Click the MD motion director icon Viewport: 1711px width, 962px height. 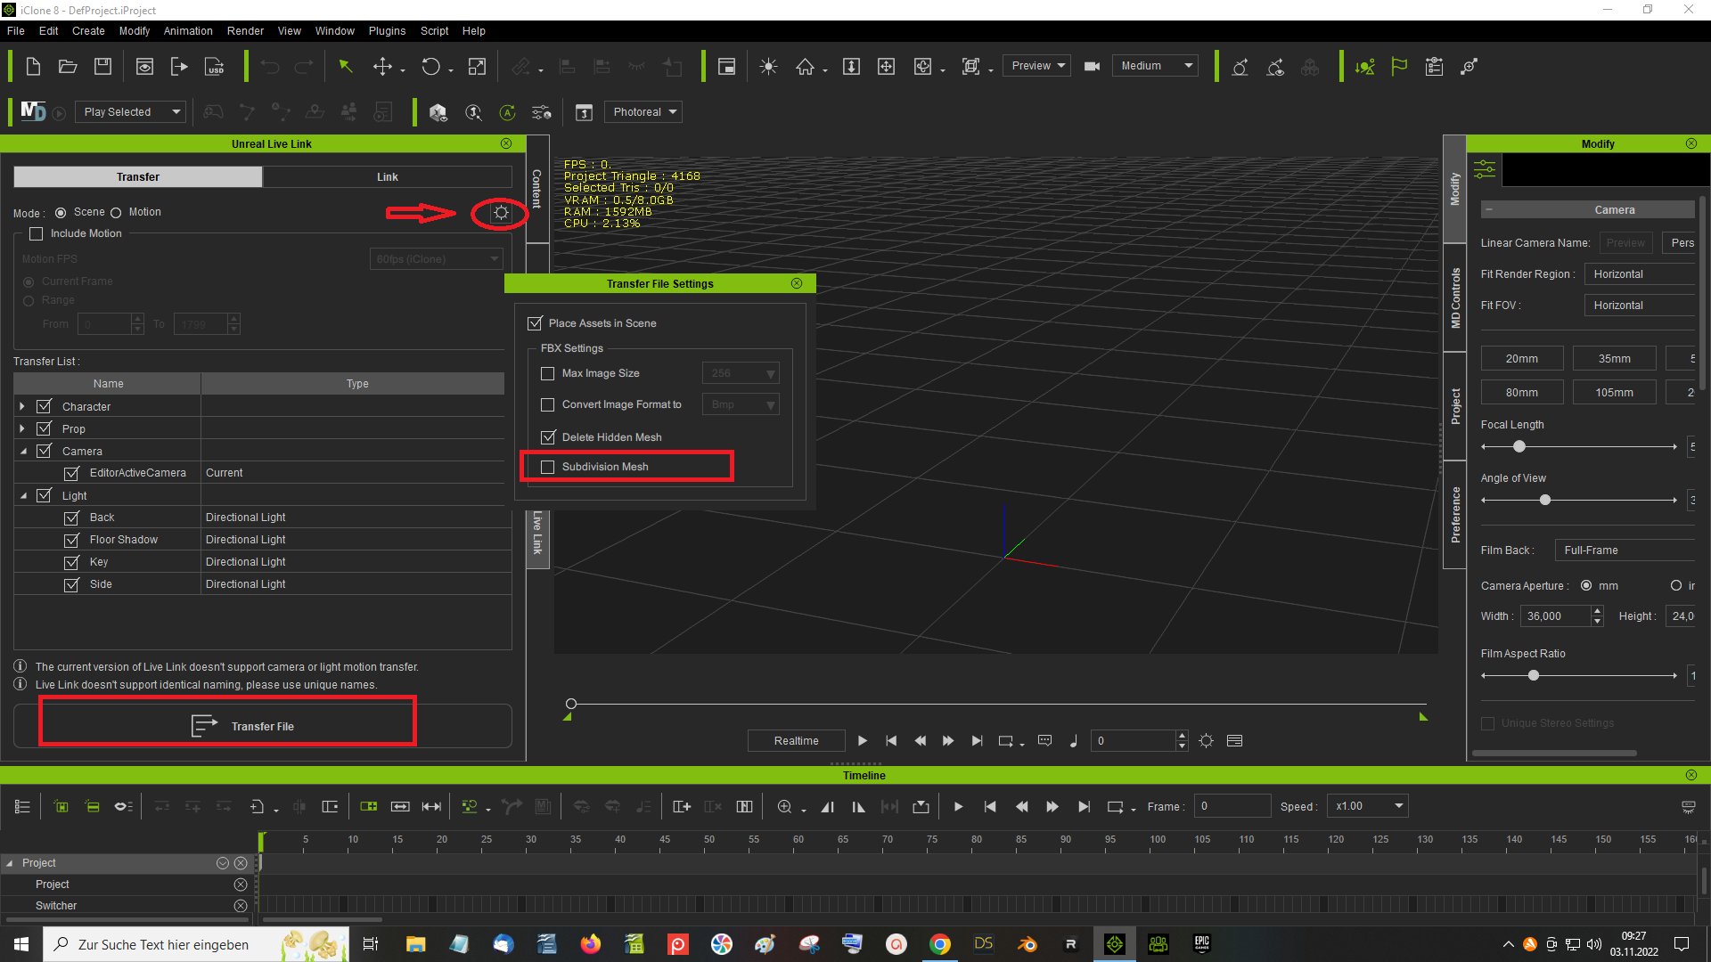click(33, 111)
